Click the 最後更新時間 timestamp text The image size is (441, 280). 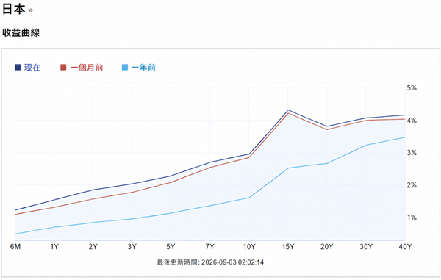tap(210, 262)
